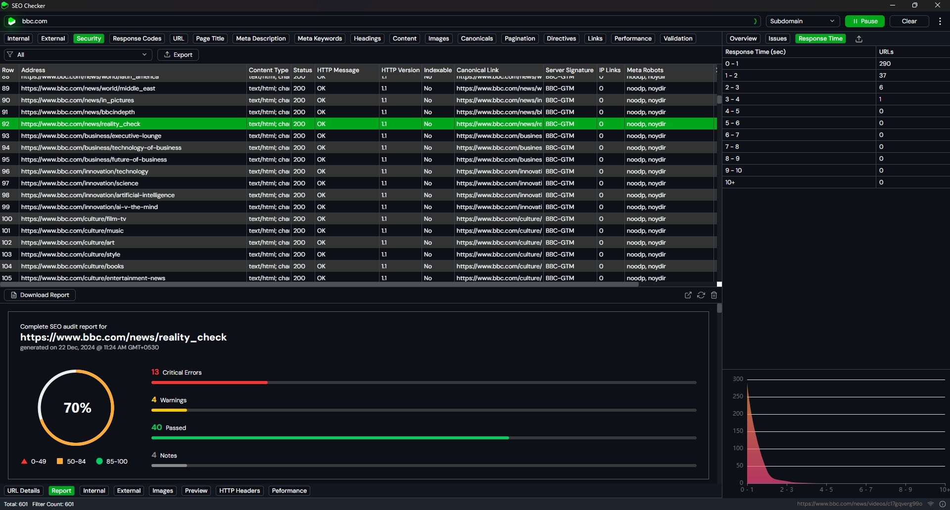Pause the crawl
950x510 pixels.
point(865,21)
